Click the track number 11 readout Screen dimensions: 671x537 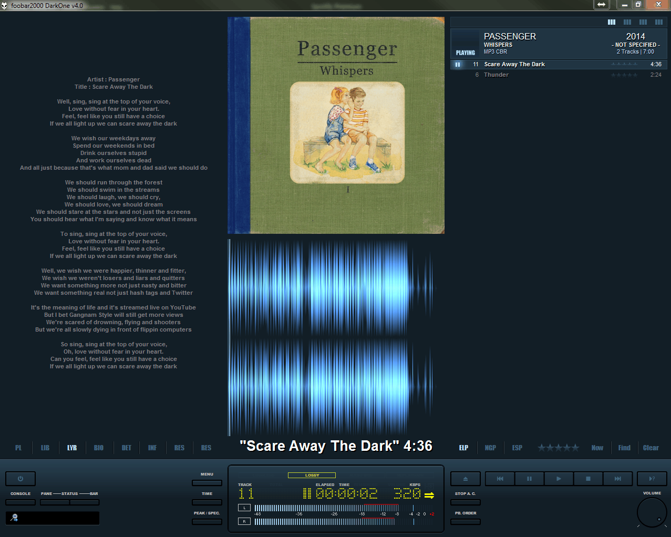(246, 493)
